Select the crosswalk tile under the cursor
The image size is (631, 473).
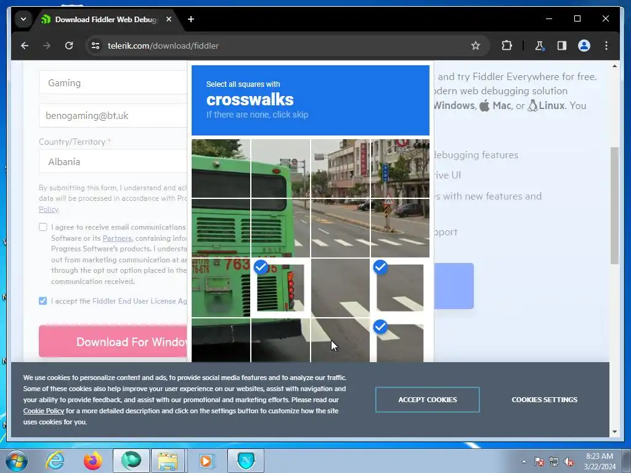[340, 340]
